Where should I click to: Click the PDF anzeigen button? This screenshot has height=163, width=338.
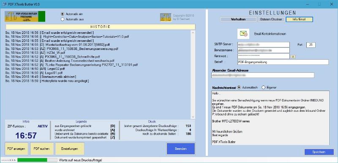pyautogui.click(x=16, y=149)
